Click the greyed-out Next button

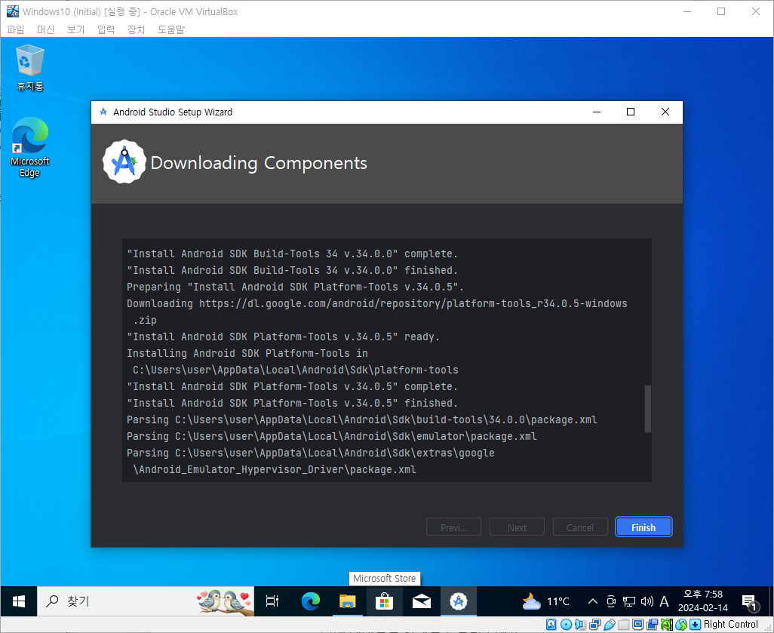(x=517, y=527)
